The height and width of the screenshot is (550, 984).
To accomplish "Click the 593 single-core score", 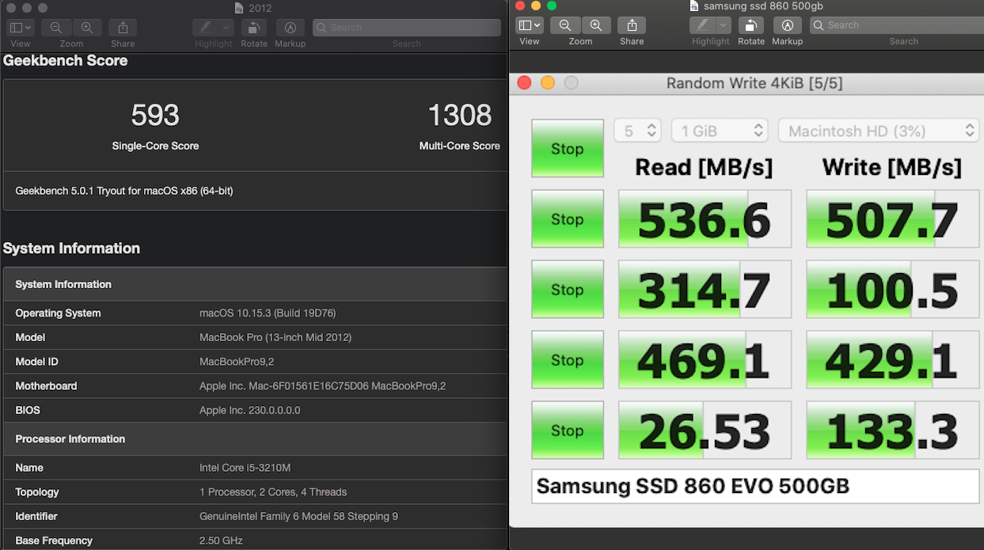I will tap(155, 116).
